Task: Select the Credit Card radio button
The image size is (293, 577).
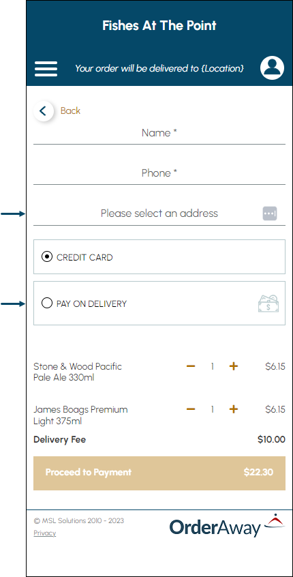Action: 47,257
